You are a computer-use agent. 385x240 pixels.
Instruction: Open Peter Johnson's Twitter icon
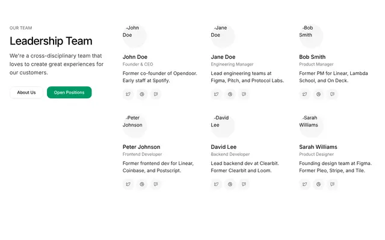click(128, 184)
